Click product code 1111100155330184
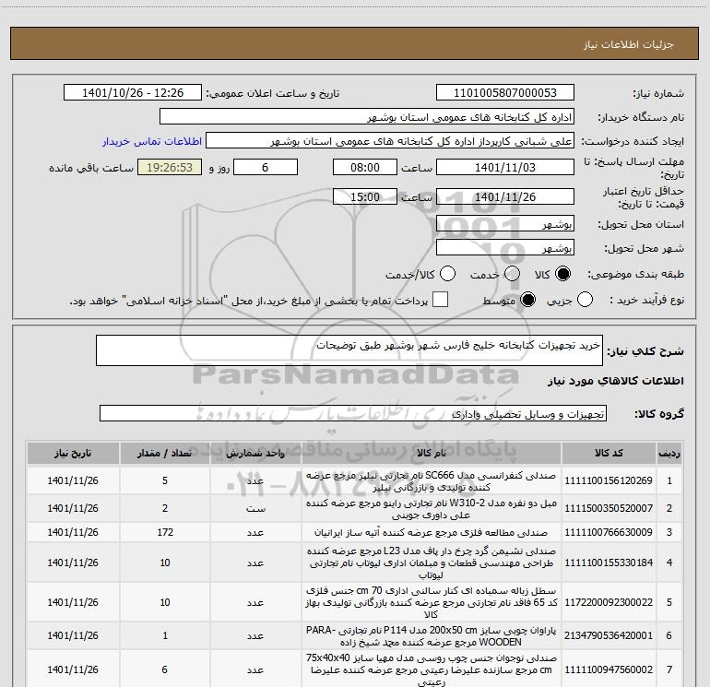Image resolution: width=710 pixels, height=687 pixels. pos(609,563)
